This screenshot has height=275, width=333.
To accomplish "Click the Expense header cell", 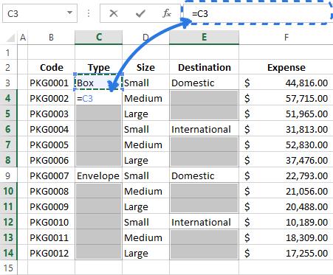I will coord(286,67).
